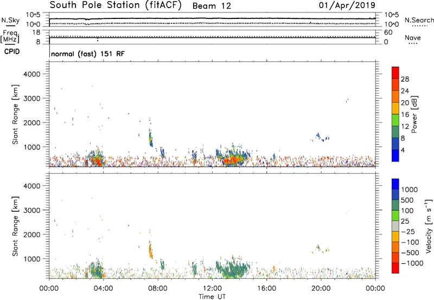Image resolution: width=434 pixels, height=300 pixels.
Task: Click the 1000 tick in the power panel
Action: [x=31, y=147]
